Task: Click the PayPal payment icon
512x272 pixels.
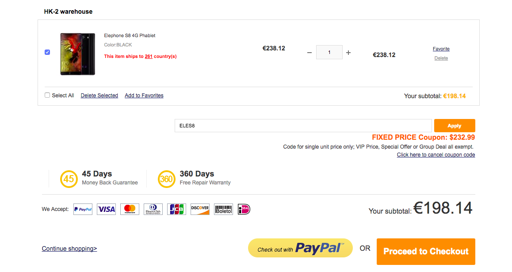Action: pyautogui.click(x=83, y=209)
